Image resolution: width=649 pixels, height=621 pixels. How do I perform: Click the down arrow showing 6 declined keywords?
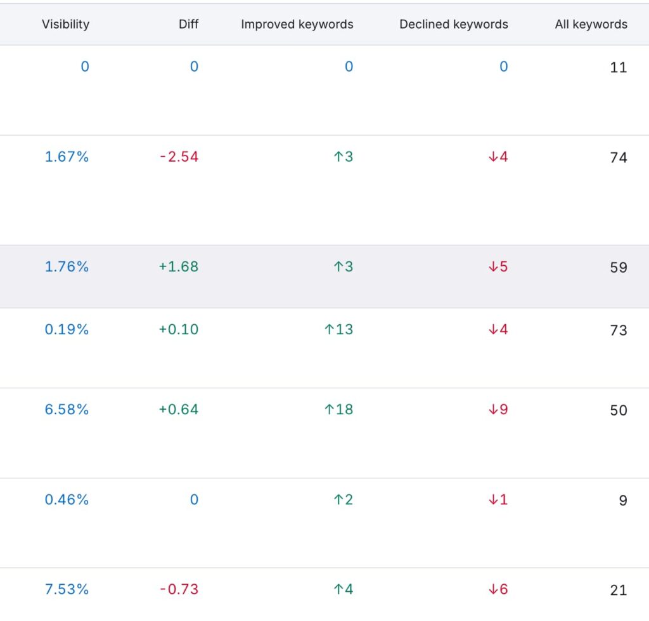pyautogui.click(x=498, y=589)
